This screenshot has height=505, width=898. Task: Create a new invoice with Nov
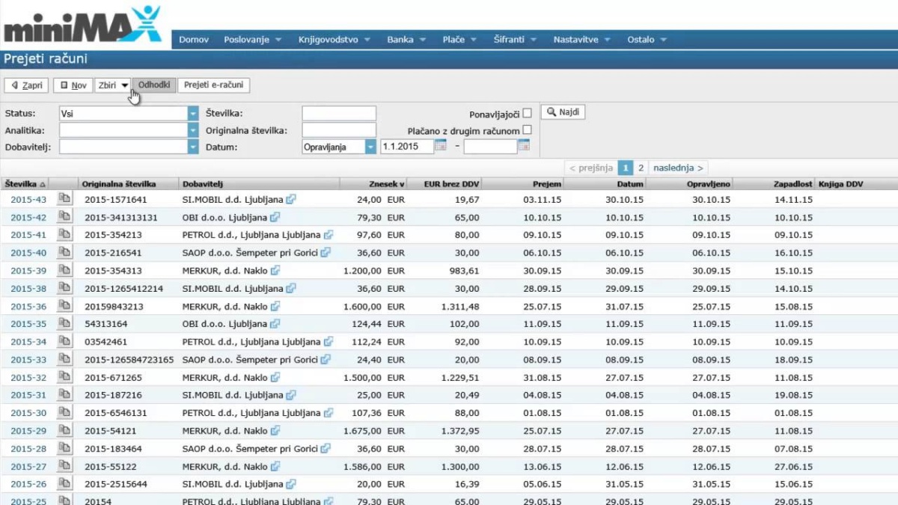point(73,85)
